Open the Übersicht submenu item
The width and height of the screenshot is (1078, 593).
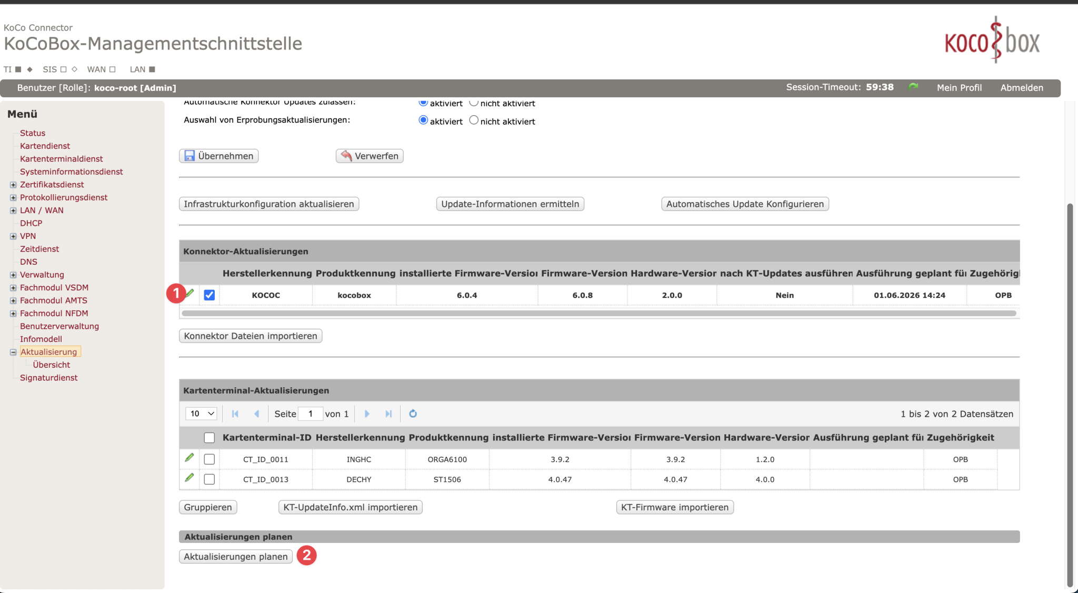pyautogui.click(x=52, y=365)
